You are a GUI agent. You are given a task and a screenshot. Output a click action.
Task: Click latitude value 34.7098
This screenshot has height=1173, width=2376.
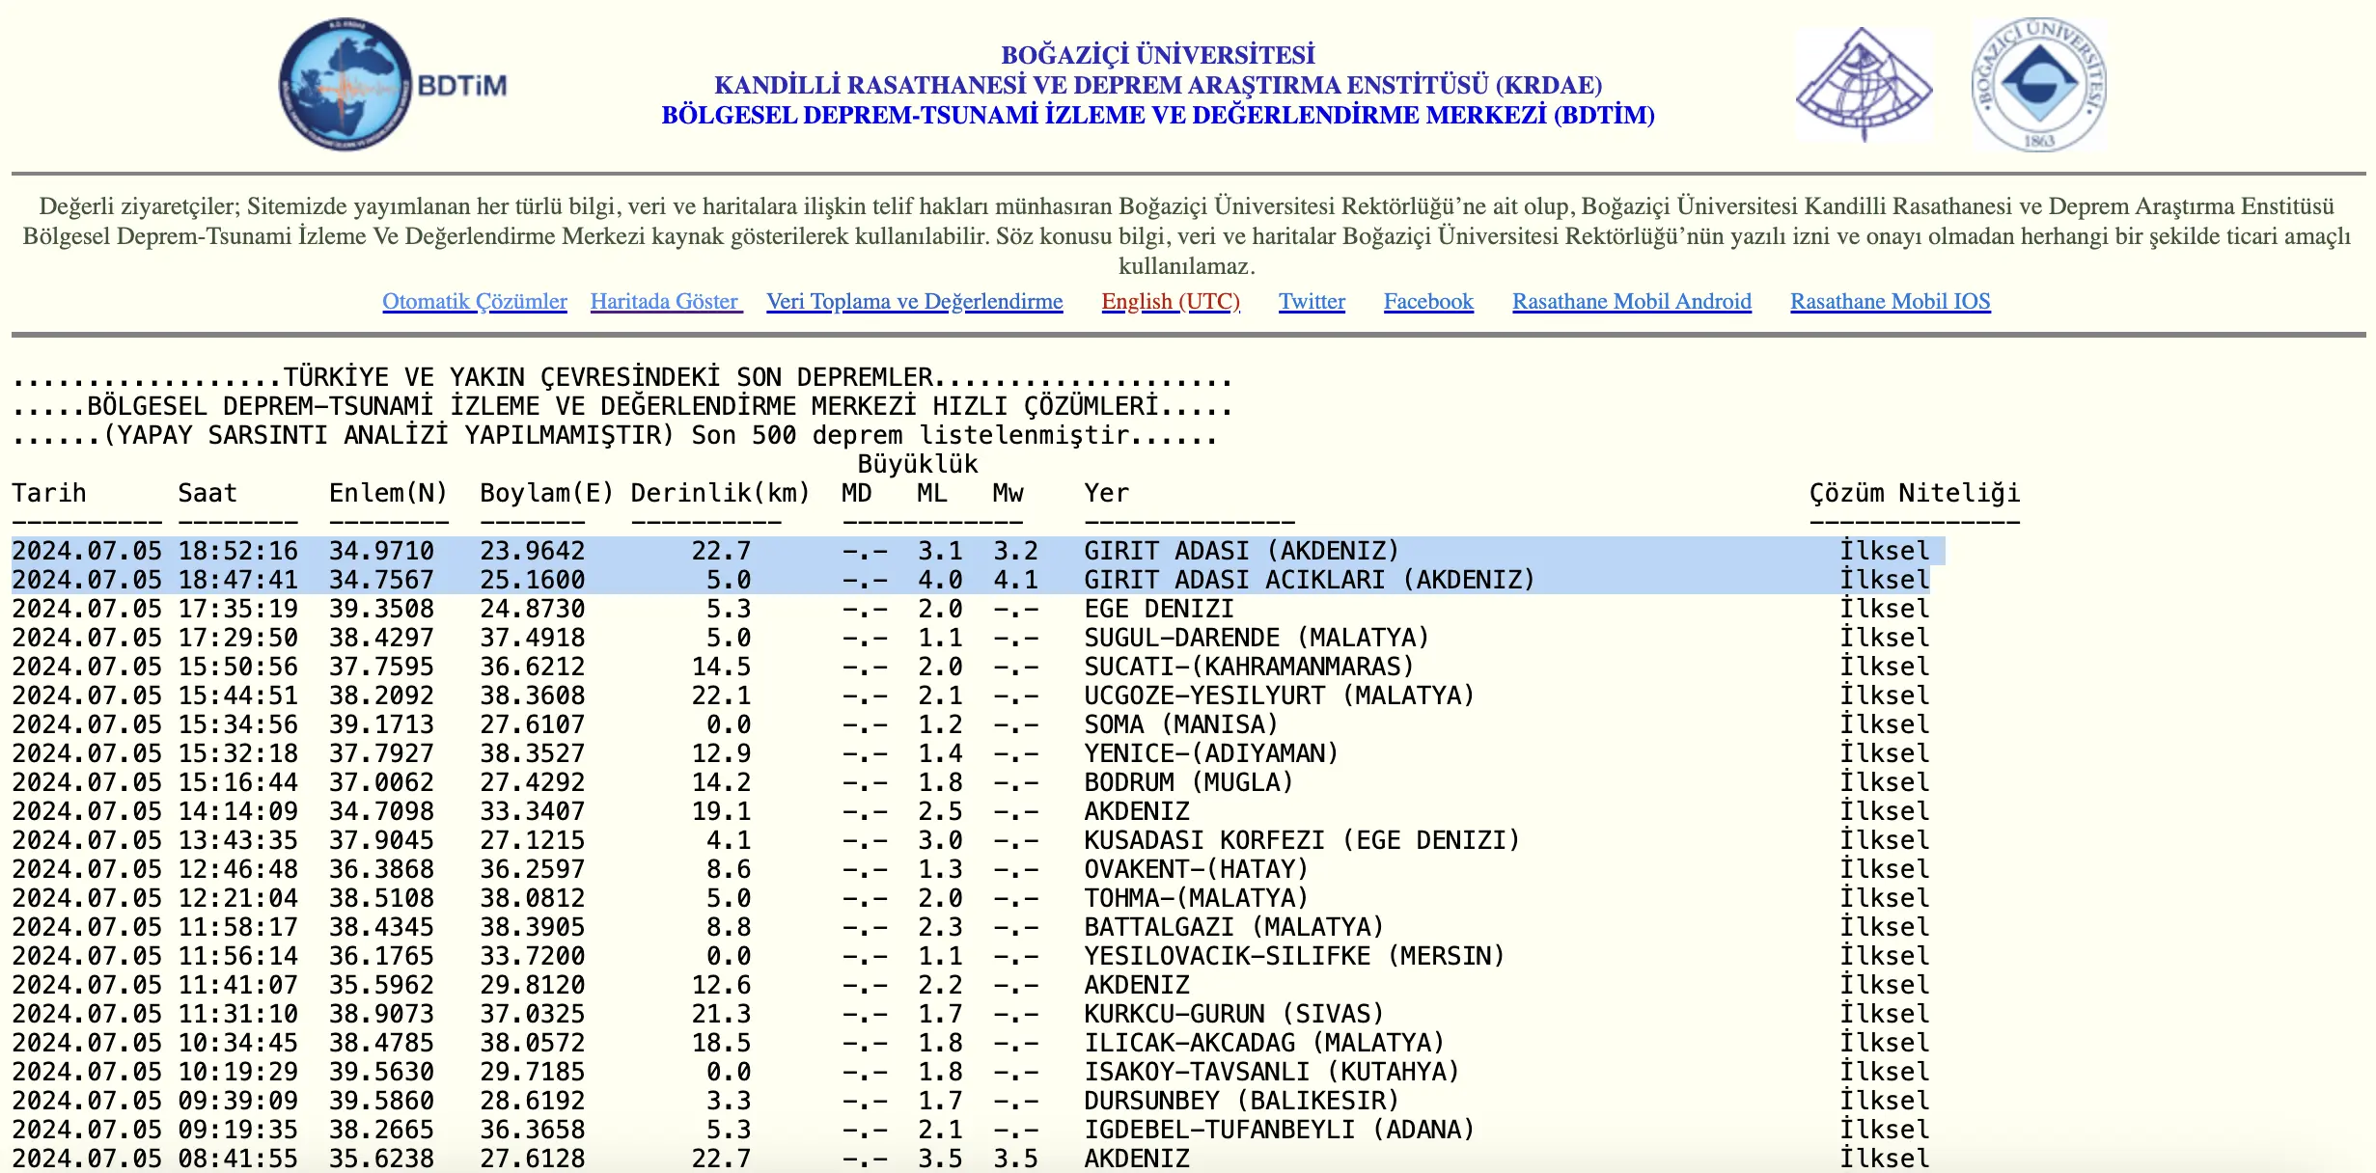coord(381,811)
